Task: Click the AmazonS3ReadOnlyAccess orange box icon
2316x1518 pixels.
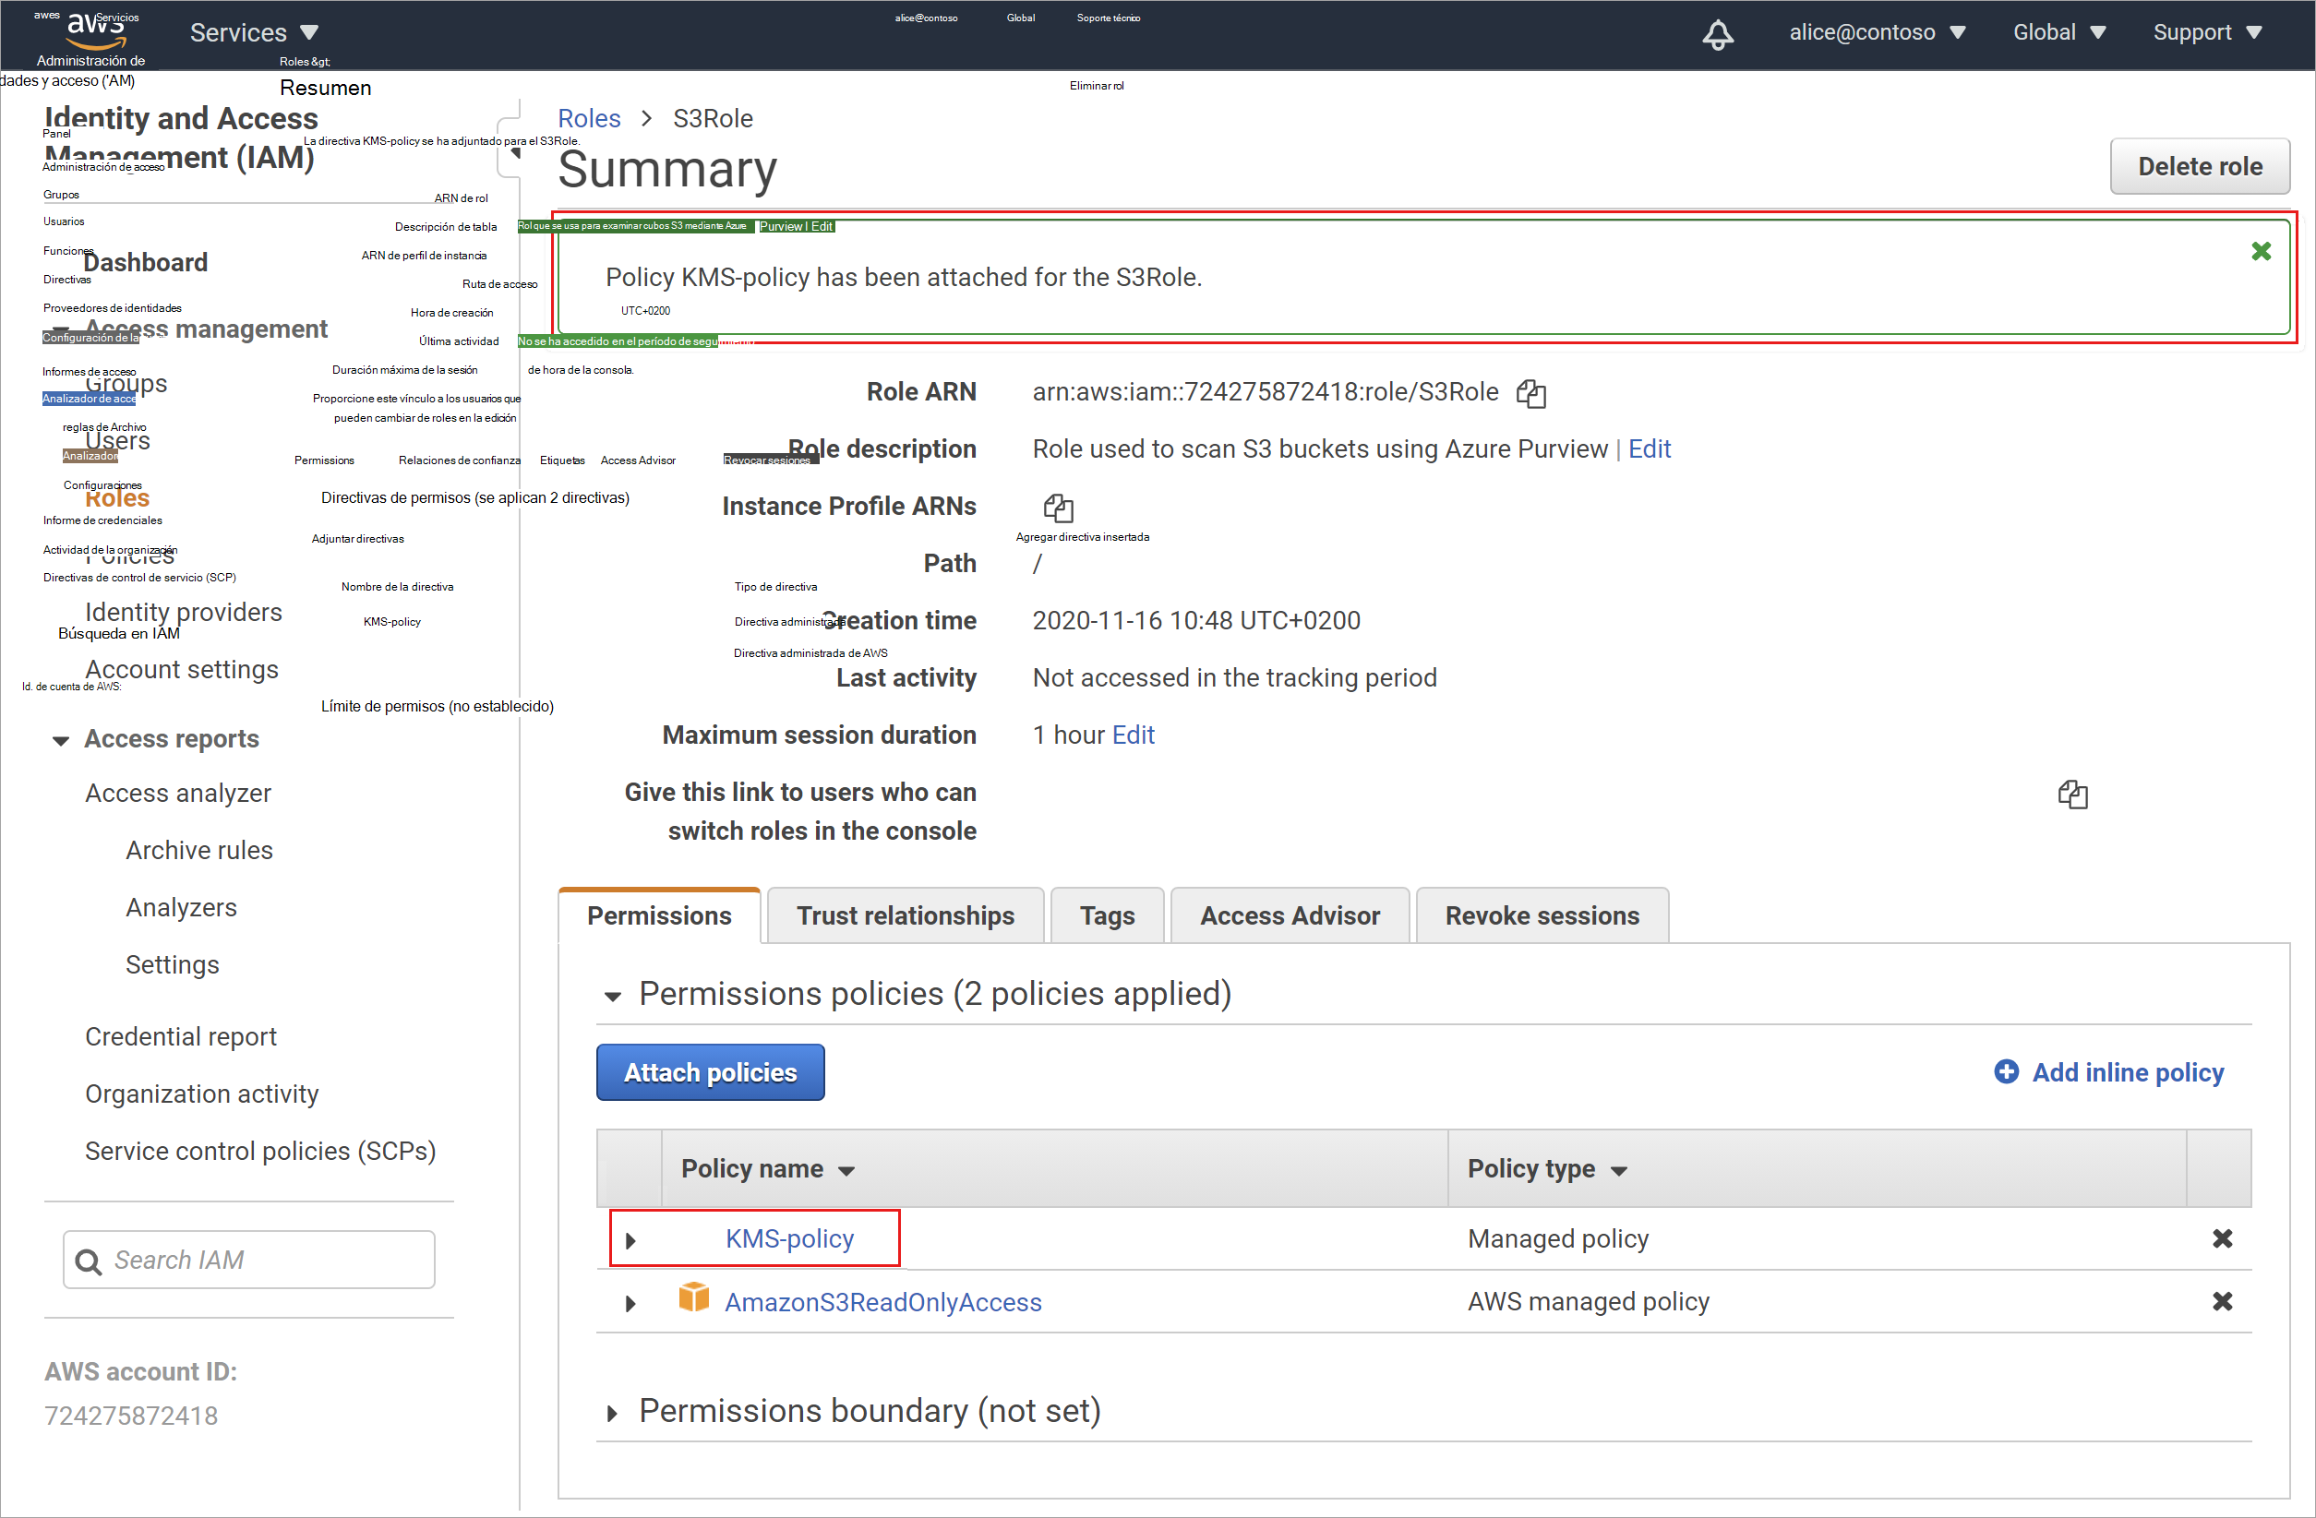Action: (x=694, y=1297)
